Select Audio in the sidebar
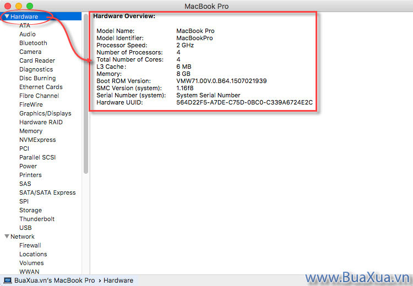 pyautogui.click(x=28, y=34)
